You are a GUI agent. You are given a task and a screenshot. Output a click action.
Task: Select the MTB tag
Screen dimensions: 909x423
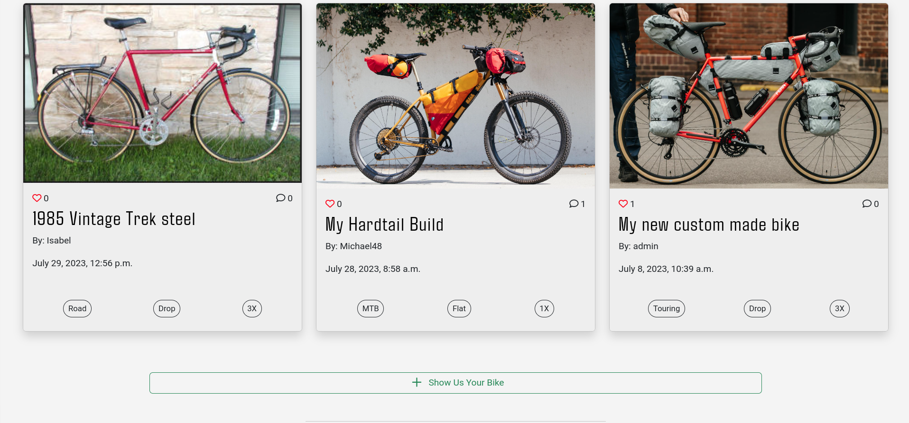[x=371, y=308]
